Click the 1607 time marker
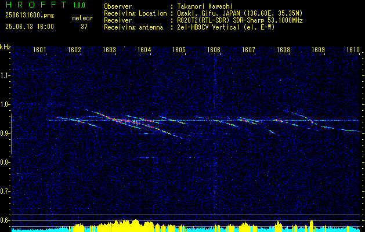 click(248, 49)
